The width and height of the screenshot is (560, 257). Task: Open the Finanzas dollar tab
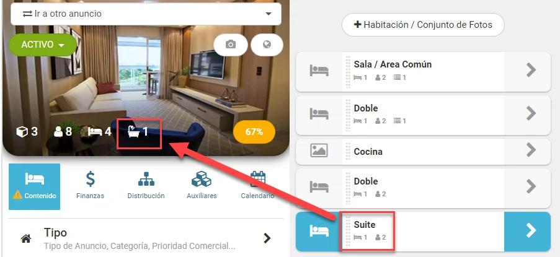(91, 186)
